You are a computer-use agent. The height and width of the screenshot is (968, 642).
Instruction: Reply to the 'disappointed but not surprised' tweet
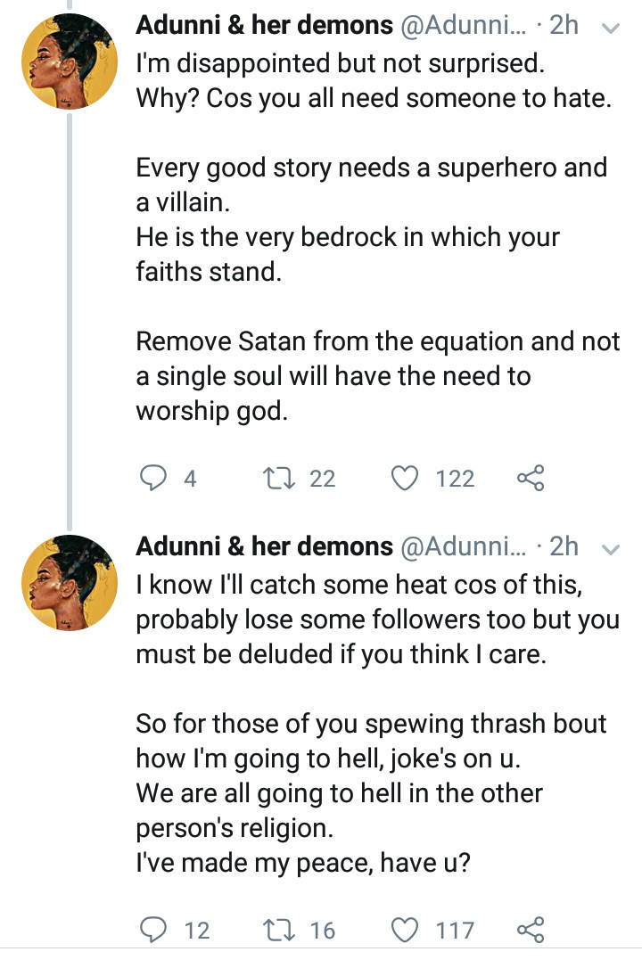pyautogui.click(x=155, y=479)
